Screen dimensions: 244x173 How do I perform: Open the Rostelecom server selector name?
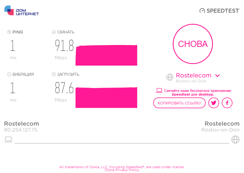pyautogui.click(x=194, y=75)
